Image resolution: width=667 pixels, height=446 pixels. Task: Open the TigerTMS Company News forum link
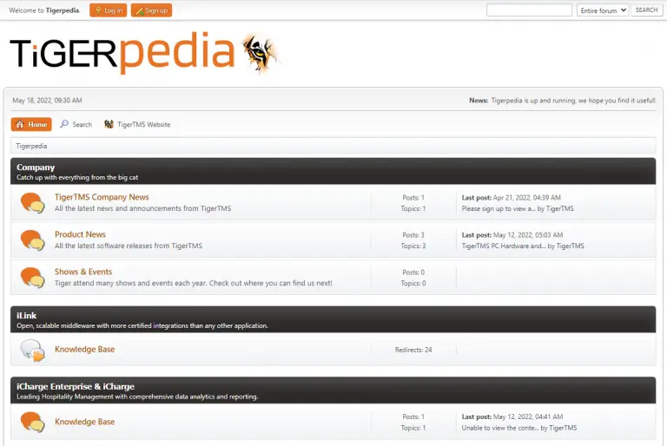[x=102, y=197]
